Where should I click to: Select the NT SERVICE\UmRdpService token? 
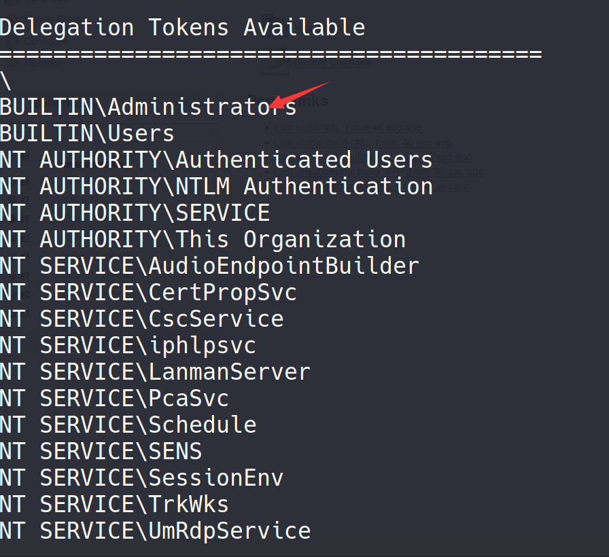pyautogui.click(x=155, y=531)
